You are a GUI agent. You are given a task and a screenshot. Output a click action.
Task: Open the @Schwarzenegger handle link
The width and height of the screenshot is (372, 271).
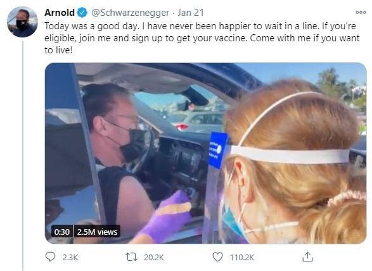(131, 13)
